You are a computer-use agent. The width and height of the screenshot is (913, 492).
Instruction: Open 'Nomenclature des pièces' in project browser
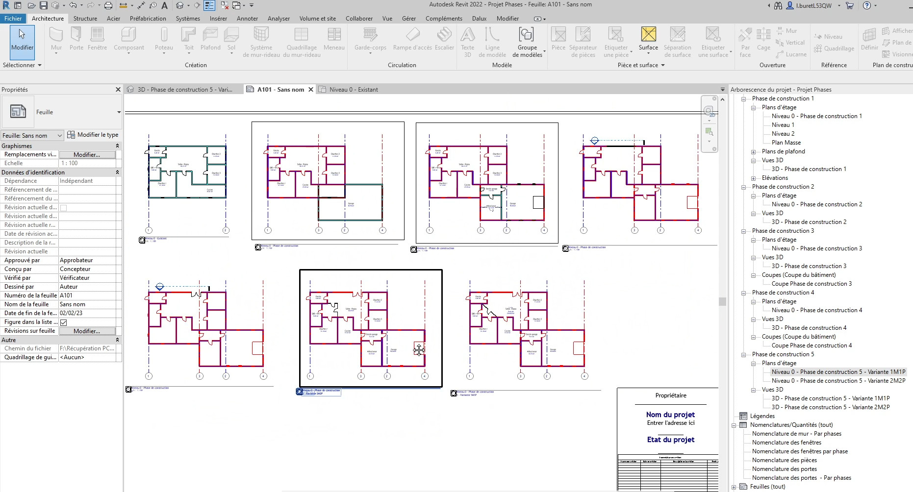(x=784, y=460)
